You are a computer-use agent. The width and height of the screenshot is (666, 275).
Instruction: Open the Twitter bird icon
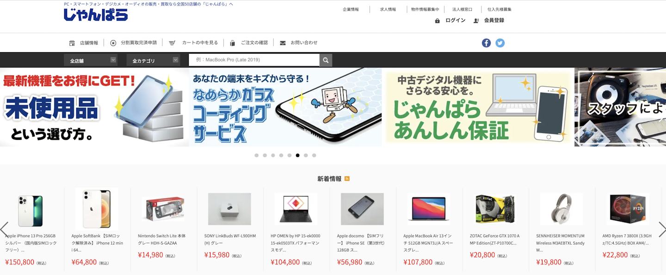500,43
